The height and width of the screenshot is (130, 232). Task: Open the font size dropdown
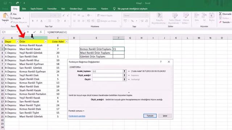59,16
